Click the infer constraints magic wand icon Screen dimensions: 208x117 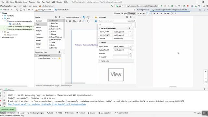pyautogui.click(x=83, y=21)
